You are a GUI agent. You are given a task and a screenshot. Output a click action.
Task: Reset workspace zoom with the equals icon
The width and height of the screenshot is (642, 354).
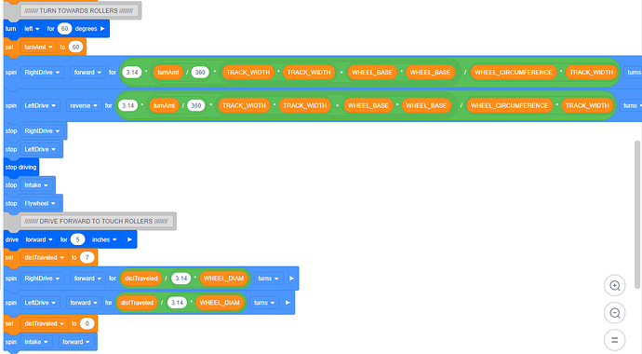click(x=615, y=340)
